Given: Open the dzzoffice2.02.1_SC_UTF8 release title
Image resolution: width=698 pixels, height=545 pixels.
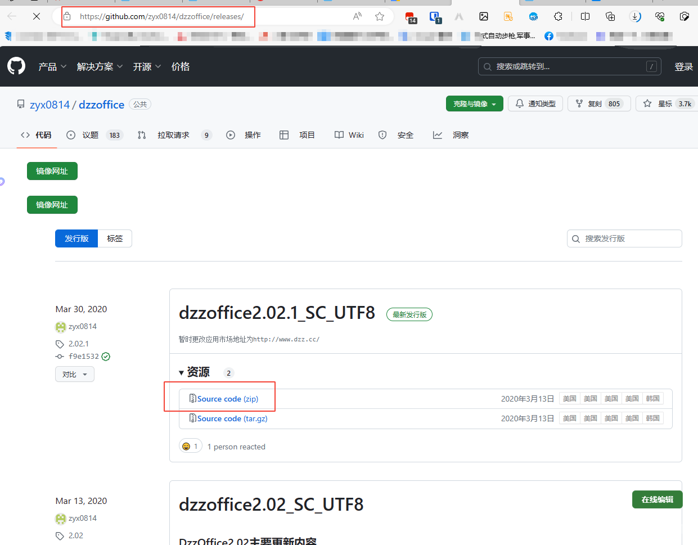Looking at the screenshot, I should pyautogui.click(x=277, y=313).
